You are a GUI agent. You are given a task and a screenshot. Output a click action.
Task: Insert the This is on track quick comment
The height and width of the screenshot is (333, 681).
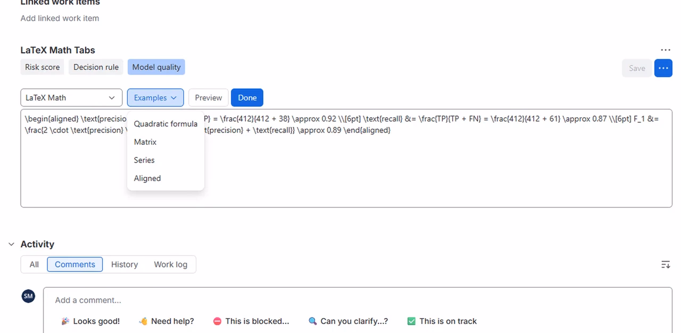(442, 321)
